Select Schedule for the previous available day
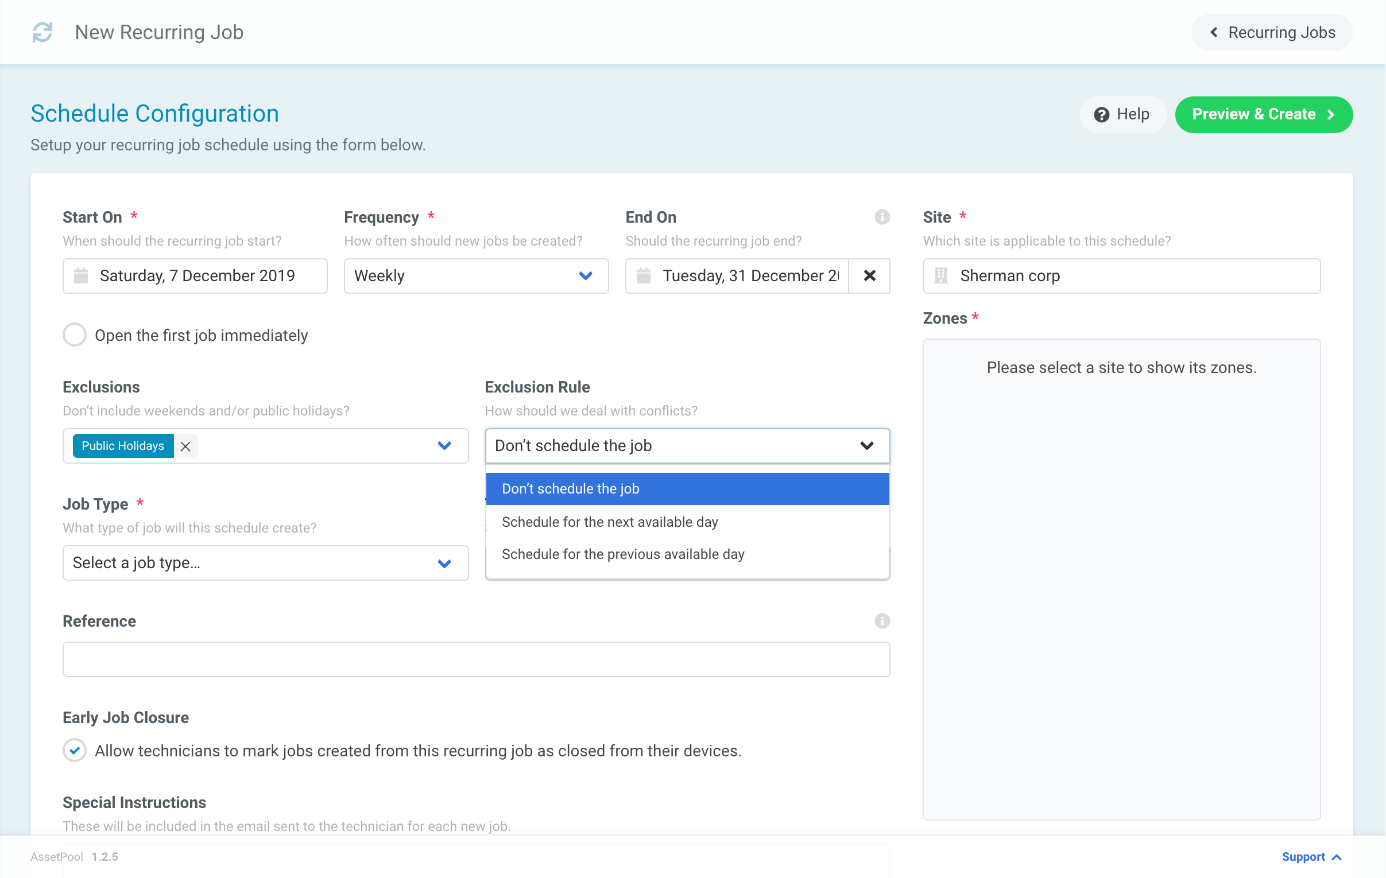 (687, 554)
